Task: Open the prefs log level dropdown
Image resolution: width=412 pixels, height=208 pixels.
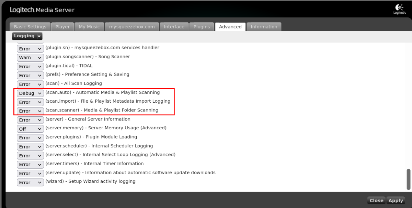Action: click(30, 75)
